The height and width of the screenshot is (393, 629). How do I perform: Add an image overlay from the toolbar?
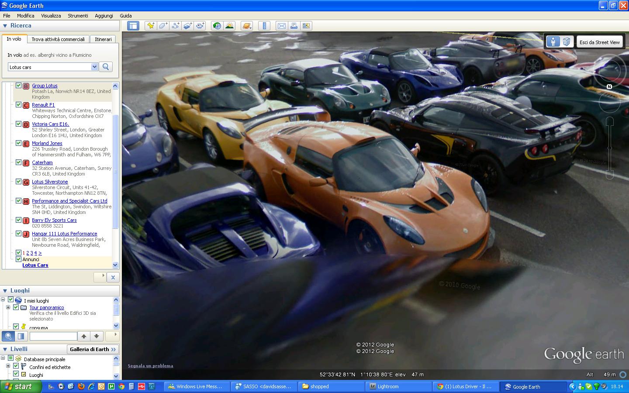(187, 26)
